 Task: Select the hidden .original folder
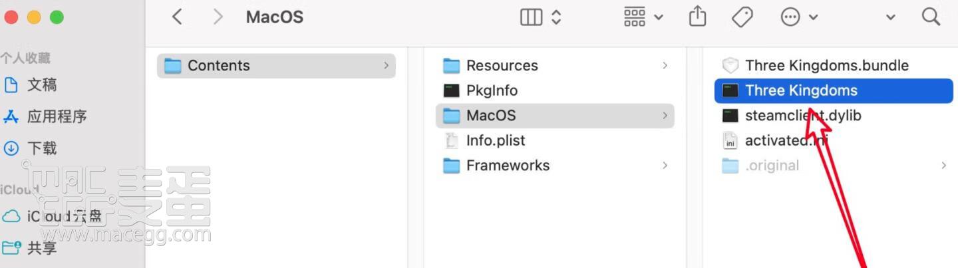[834, 166]
